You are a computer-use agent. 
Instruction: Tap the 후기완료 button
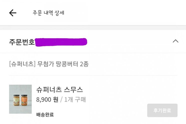[x=162, y=110]
